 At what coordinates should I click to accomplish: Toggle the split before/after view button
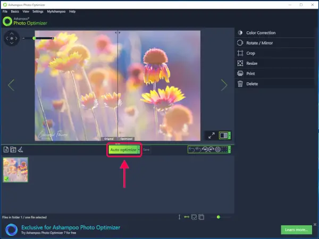[224, 136]
